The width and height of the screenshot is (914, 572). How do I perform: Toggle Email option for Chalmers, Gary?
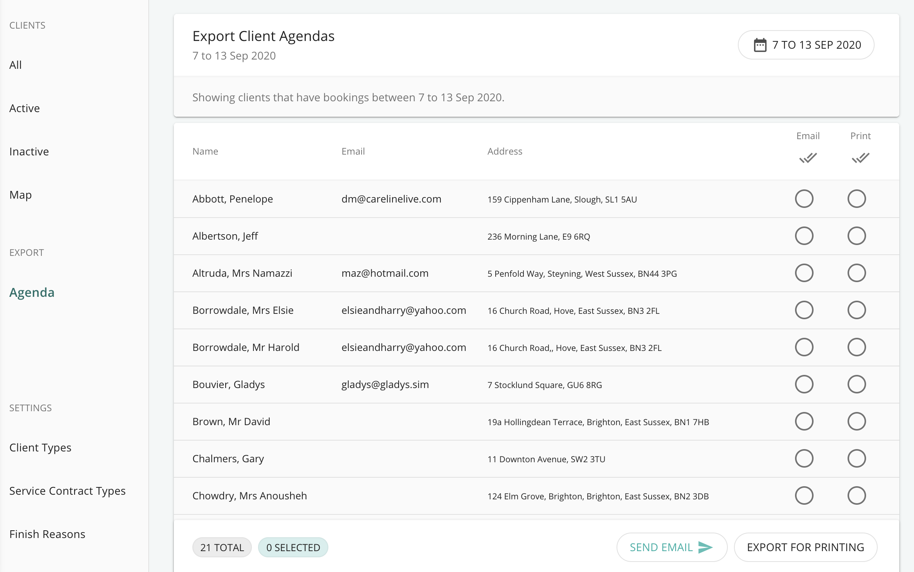point(804,458)
